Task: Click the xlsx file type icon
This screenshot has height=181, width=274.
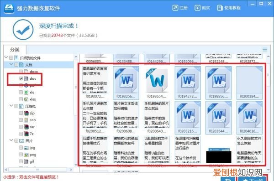Action: [x=26, y=99]
